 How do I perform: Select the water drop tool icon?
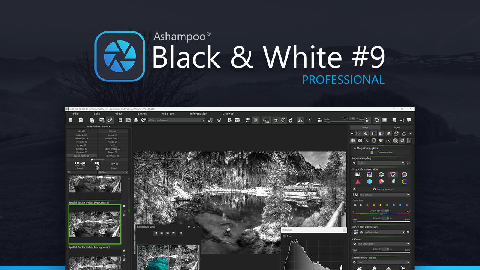pos(404,133)
